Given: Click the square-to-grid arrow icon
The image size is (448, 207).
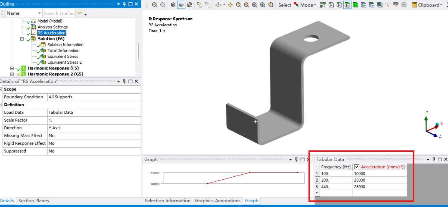Looking at the screenshot, I should click(200, 5).
